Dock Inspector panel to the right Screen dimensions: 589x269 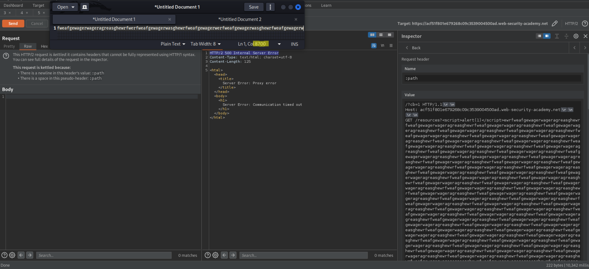pos(547,36)
